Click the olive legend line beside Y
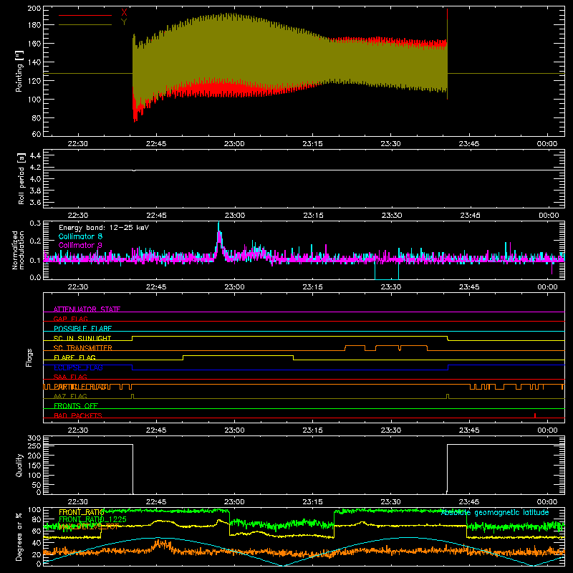This screenshot has height=573, width=573. 85,24
